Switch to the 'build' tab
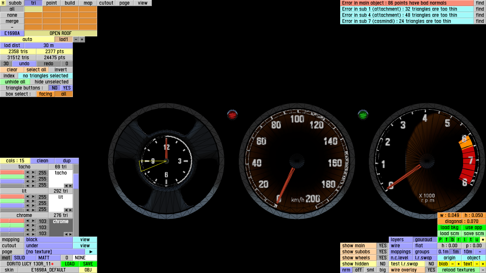This screenshot has width=486, height=273. tap(70, 3)
